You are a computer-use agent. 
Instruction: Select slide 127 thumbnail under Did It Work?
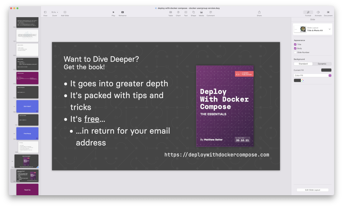pyautogui.click(x=29, y=120)
